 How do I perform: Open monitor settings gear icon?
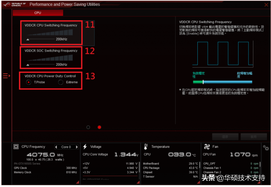[266, 148]
